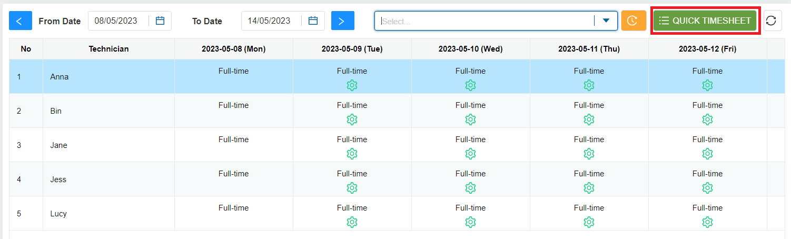The height and width of the screenshot is (239, 791).
Task: Click the Technician column header
Action: tap(108, 49)
